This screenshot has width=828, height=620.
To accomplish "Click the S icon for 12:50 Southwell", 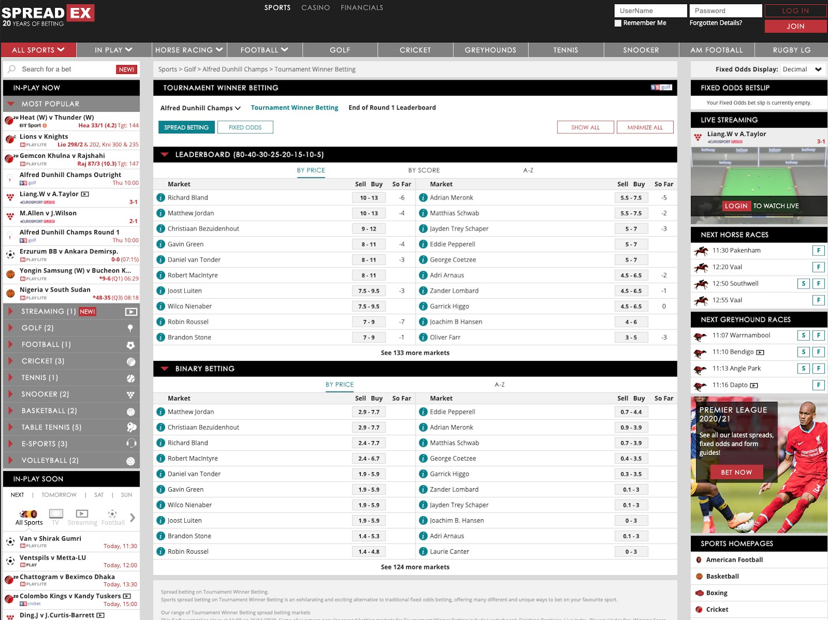I will click(803, 283).
